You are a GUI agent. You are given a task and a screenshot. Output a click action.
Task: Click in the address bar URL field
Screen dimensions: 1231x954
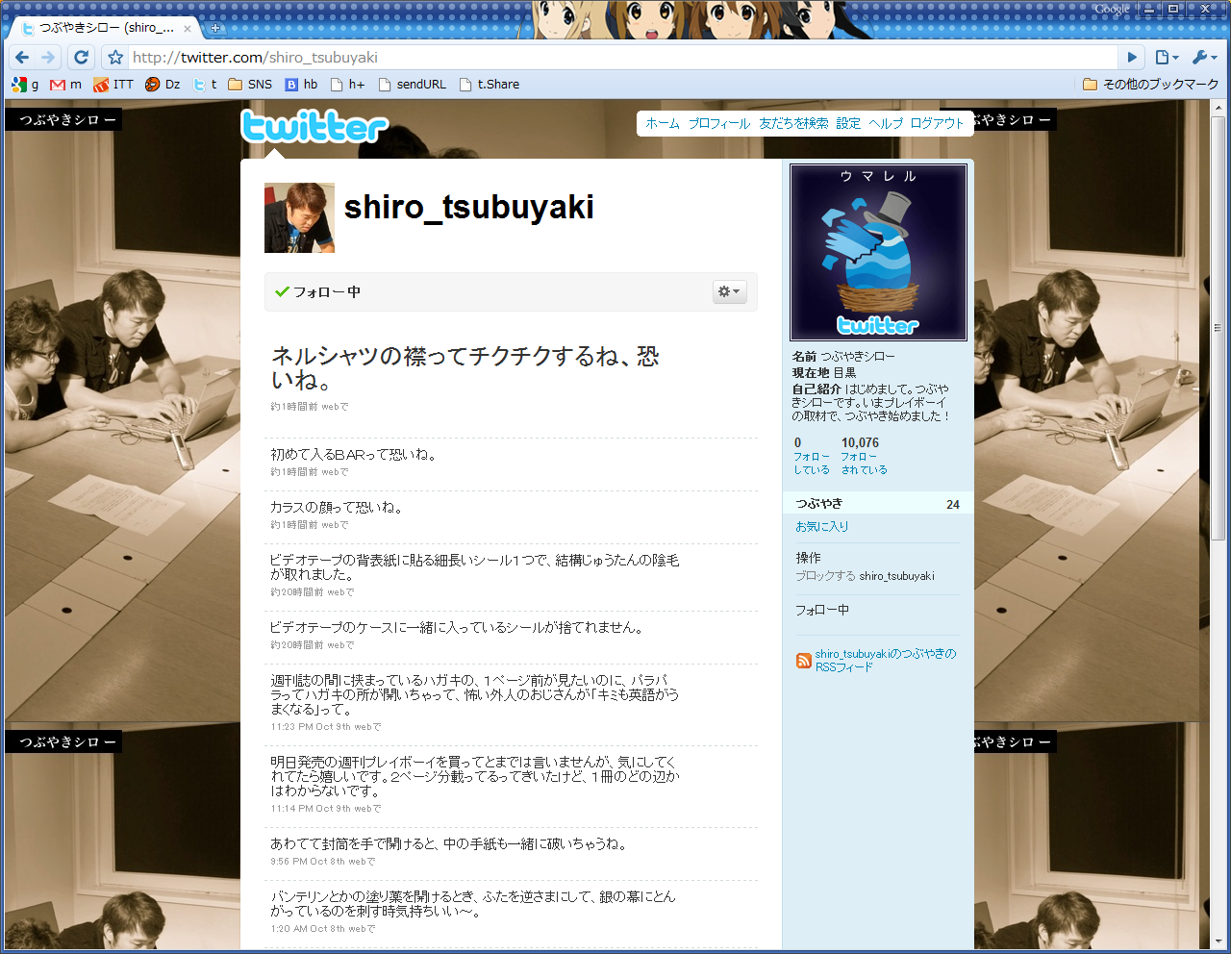pyautogui.click(x=623, y=58)
